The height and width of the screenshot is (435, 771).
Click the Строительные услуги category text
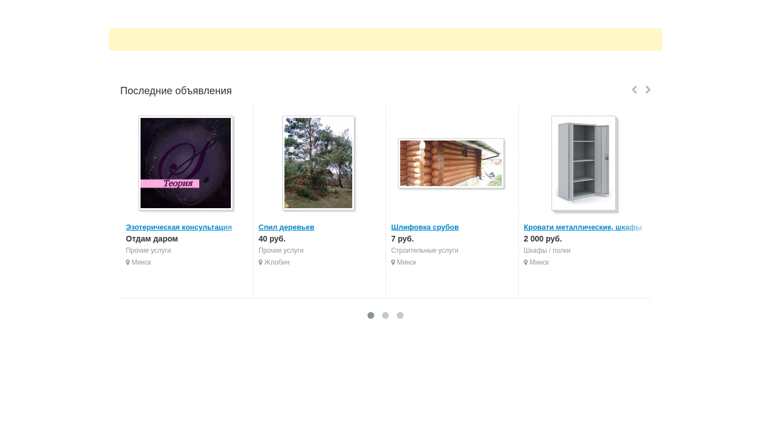point(424,251)
